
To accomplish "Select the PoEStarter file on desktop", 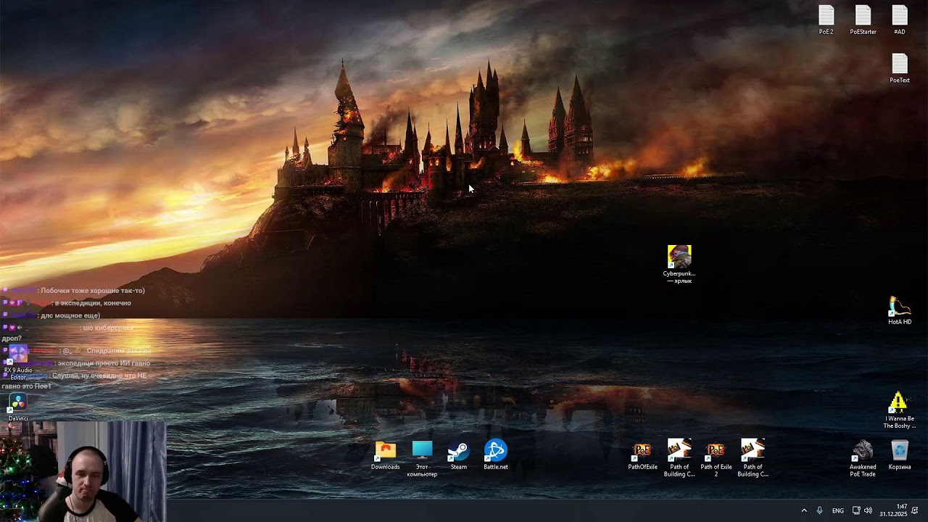I will click(x=863, y=20).
